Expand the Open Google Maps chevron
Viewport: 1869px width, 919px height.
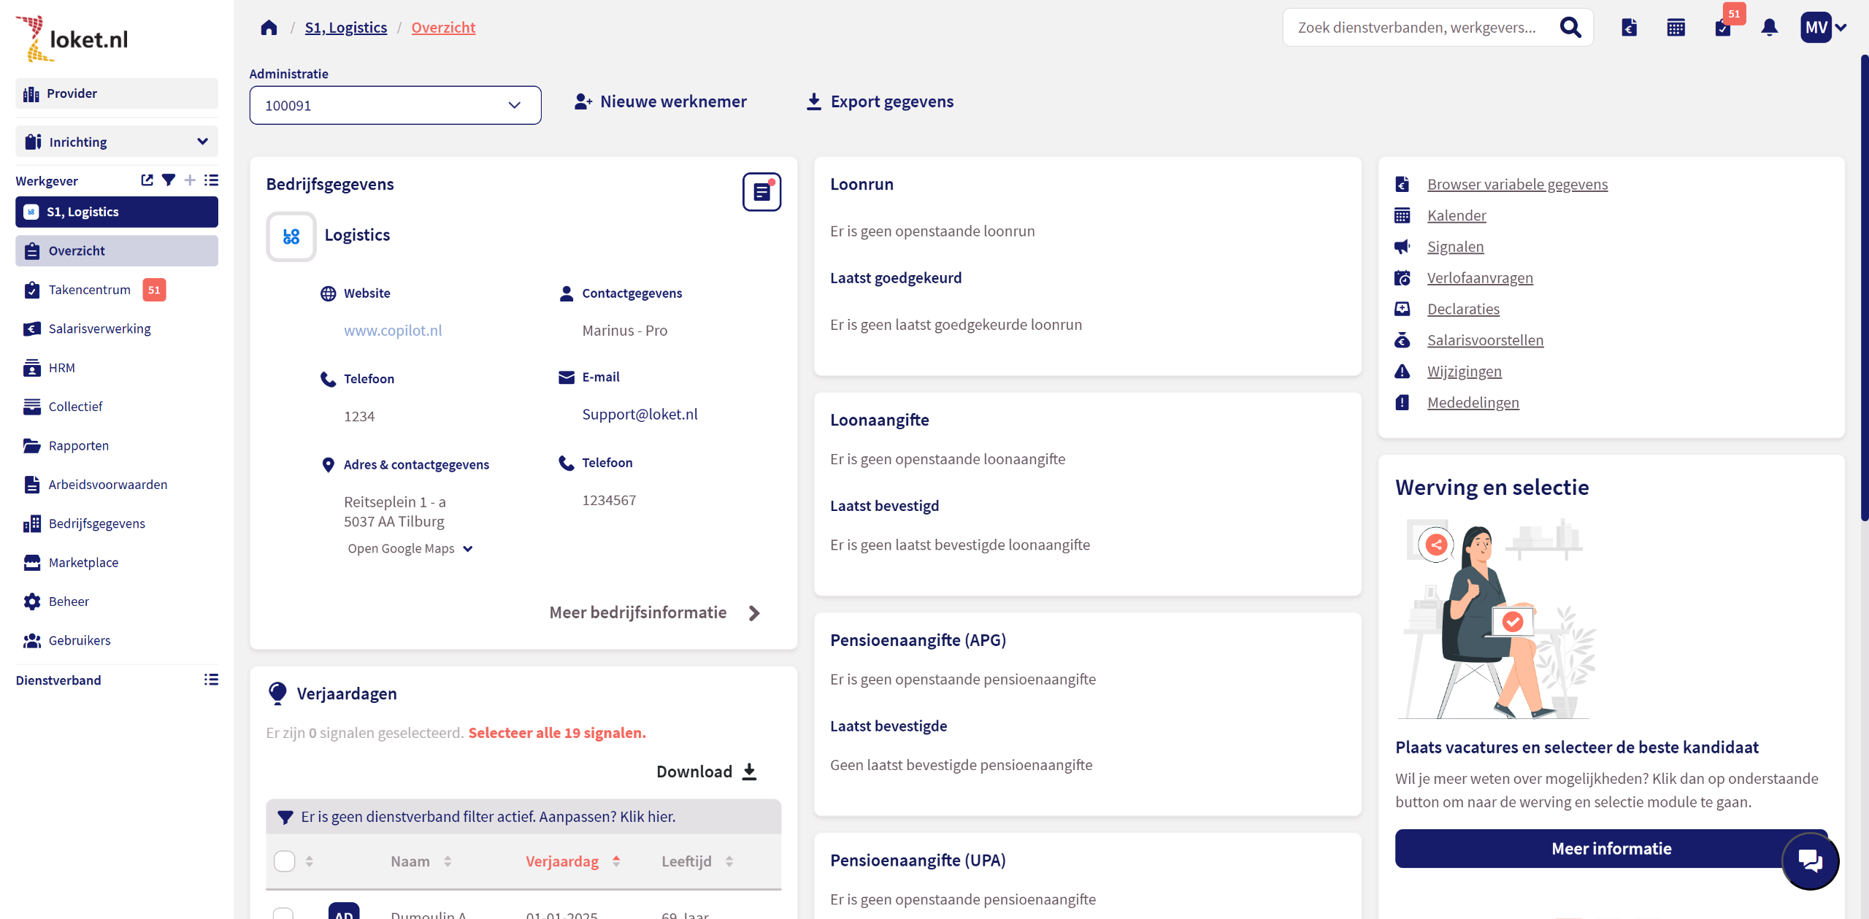pos(468,549)
